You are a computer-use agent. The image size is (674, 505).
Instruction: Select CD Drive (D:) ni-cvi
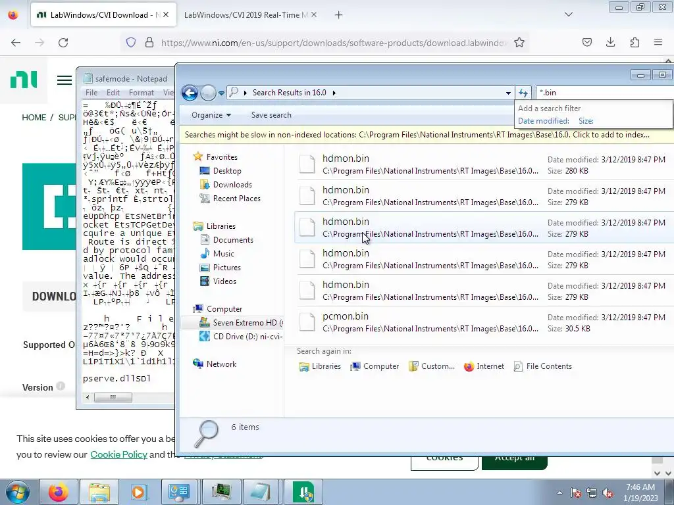(241, 337)
